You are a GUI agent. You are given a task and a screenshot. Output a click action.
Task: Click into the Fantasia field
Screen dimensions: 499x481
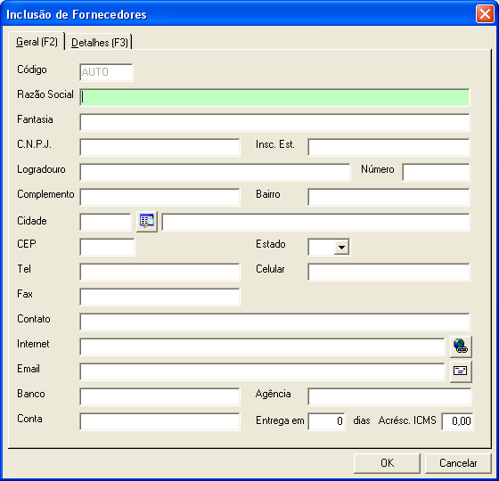(x=274, y=123)
